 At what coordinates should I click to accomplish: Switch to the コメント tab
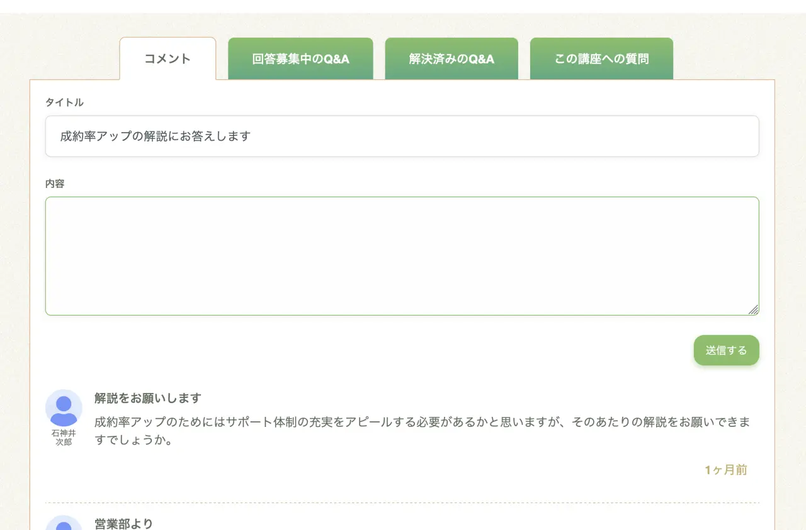167,59
